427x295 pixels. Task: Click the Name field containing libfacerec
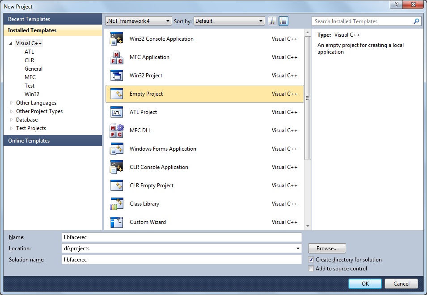182,237
